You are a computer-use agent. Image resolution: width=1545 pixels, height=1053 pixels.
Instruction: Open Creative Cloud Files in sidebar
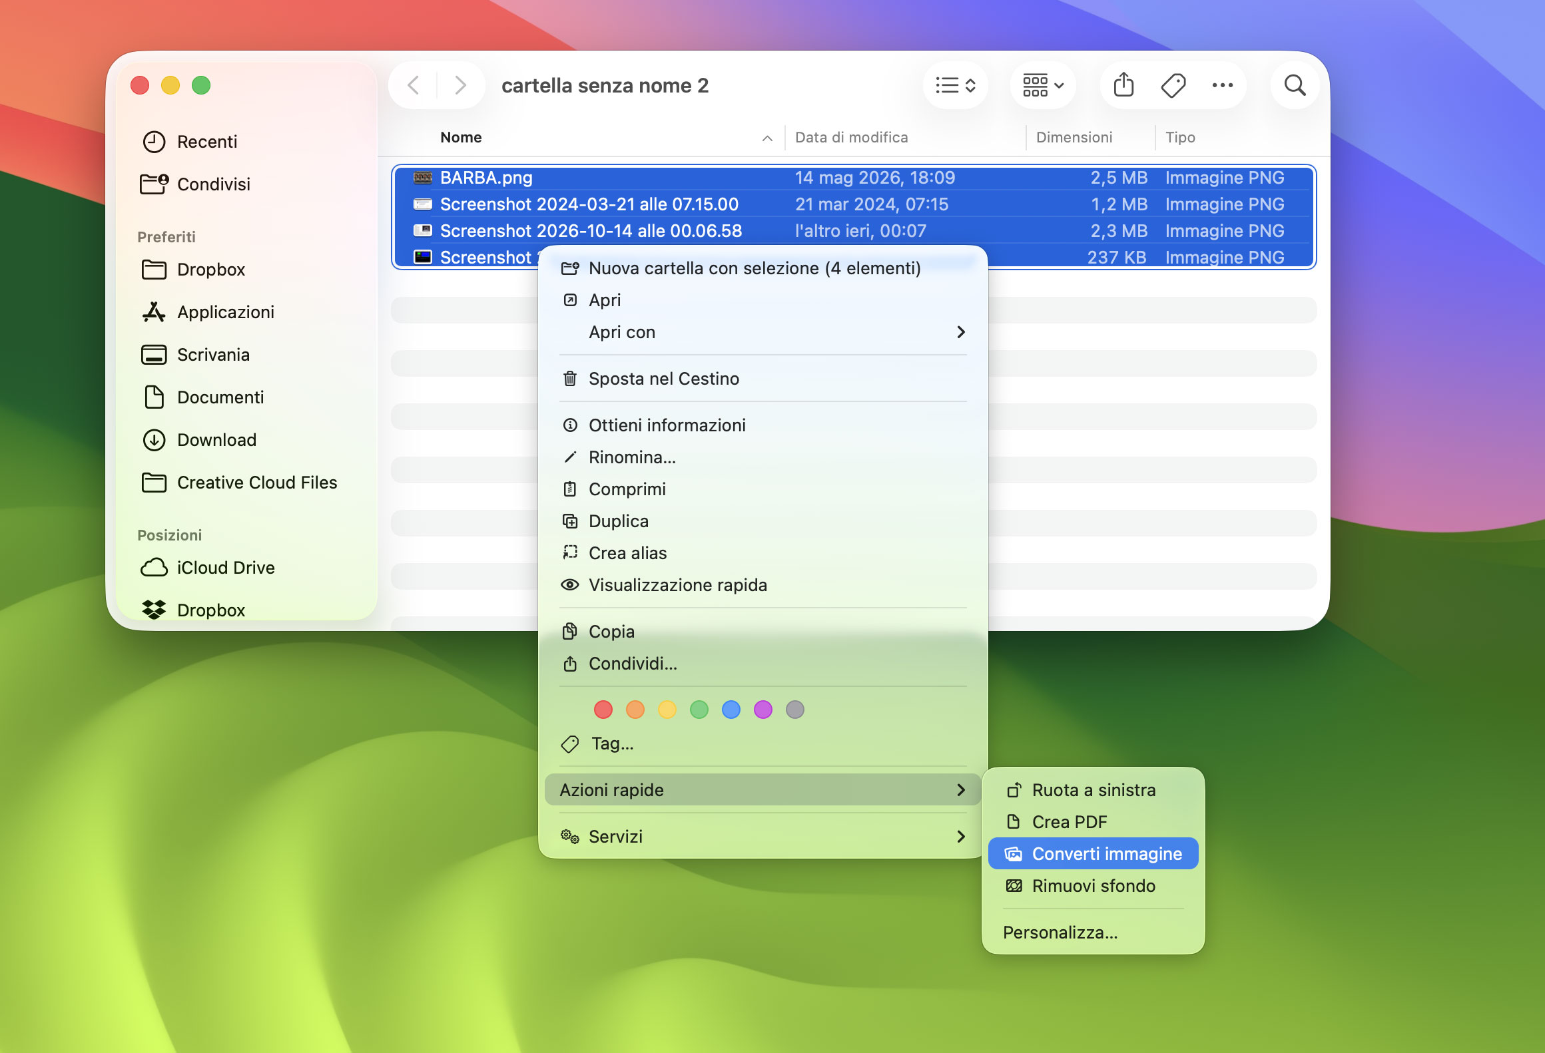pyautogui.click(x=239, y=483)
